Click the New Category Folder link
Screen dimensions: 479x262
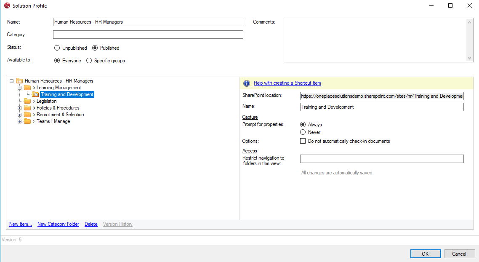tap(58, 224)
